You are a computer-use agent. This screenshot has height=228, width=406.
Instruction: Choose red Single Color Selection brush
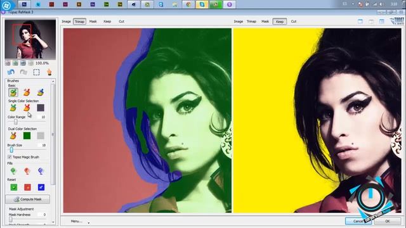(x=27, y=108)
